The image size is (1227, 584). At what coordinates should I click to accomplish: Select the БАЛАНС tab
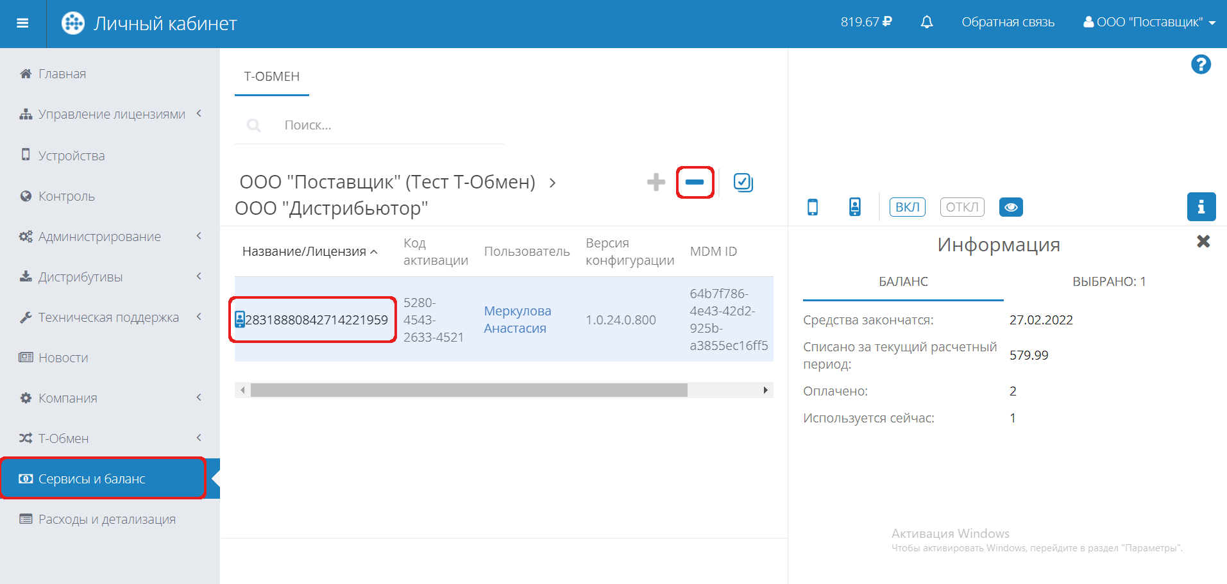coord(903,281)
